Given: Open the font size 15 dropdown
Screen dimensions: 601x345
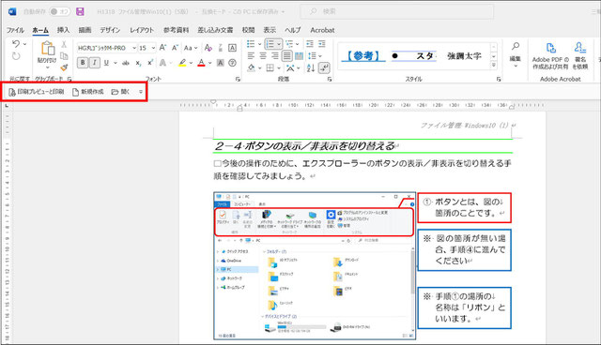Looking at the screenshot, I should point(153,48).
